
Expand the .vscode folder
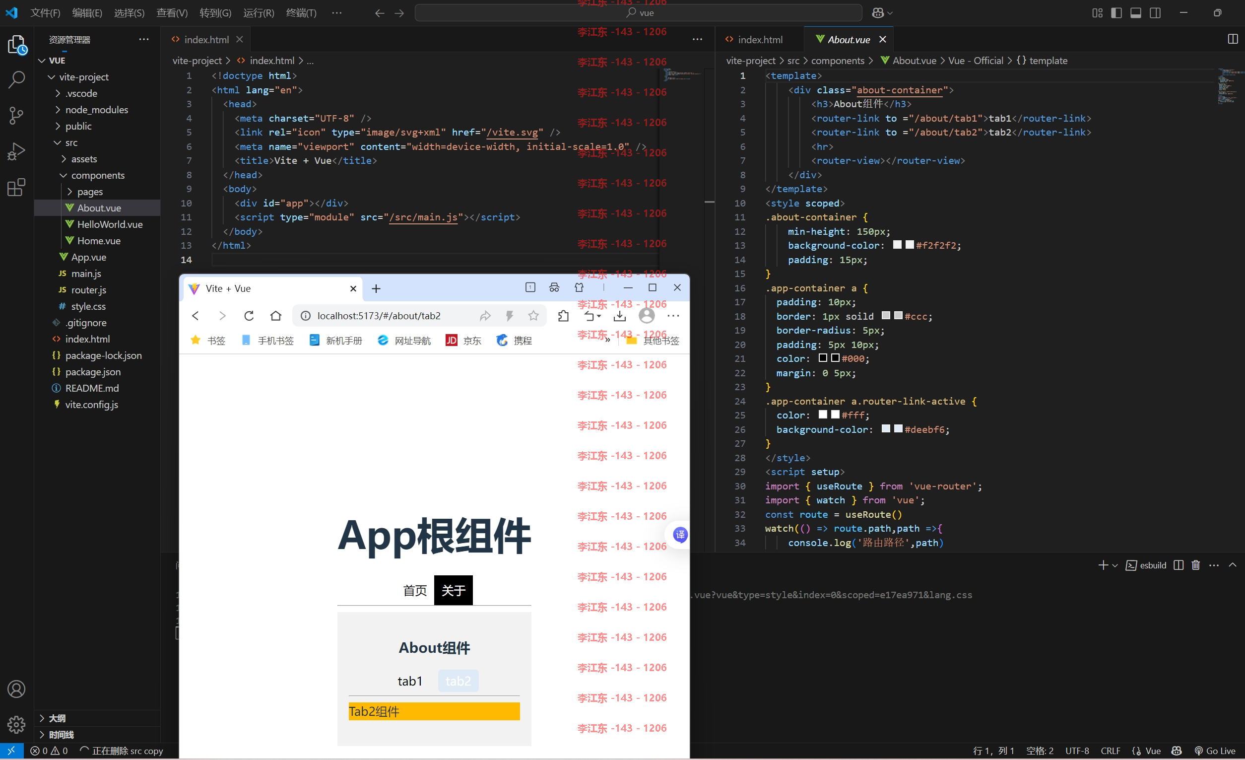coord(58,93)
